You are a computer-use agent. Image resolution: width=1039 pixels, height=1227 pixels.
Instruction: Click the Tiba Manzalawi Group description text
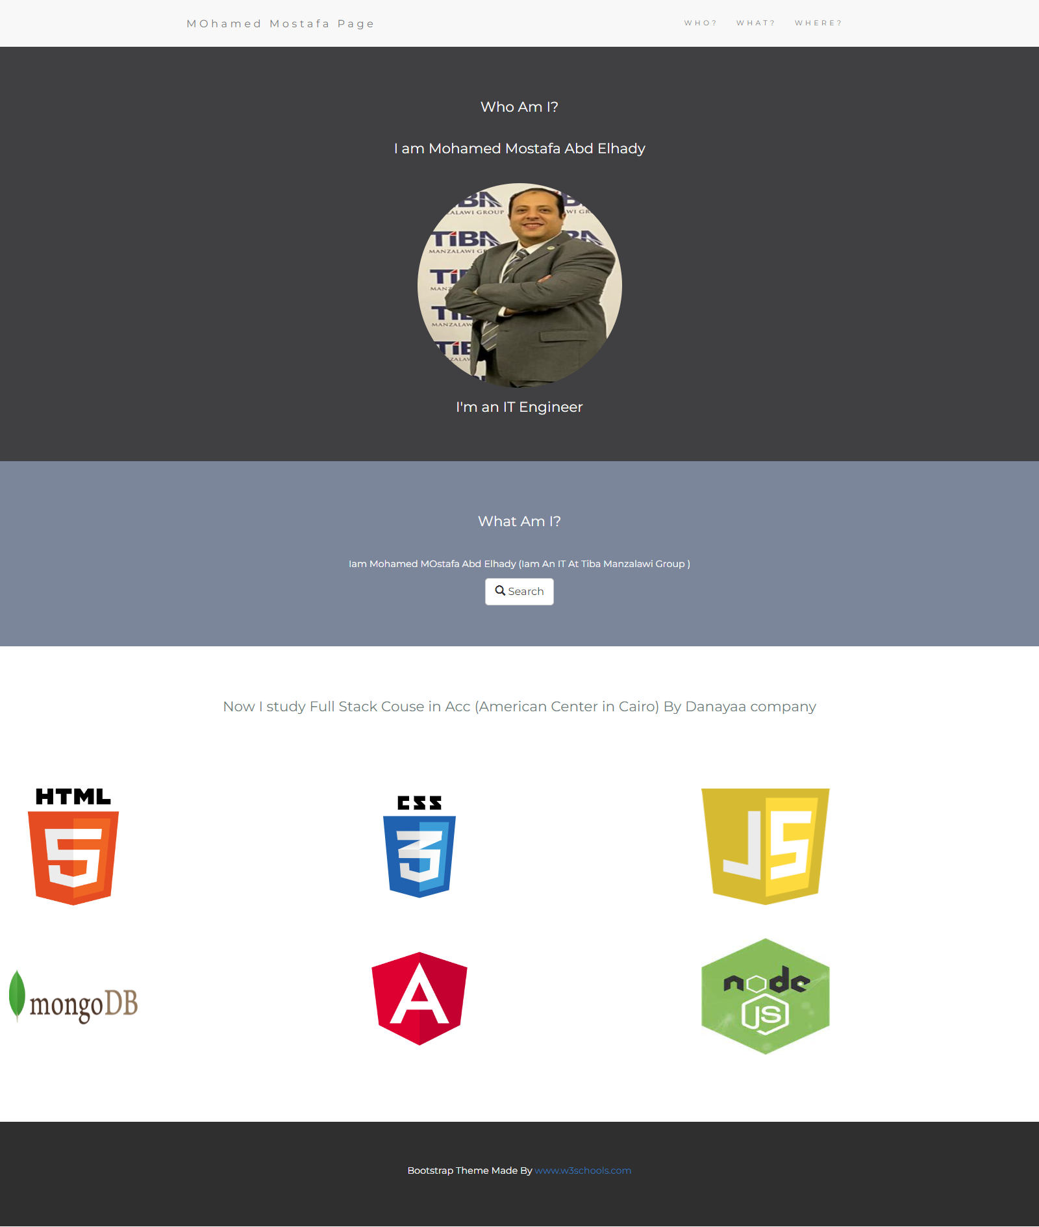click(519, 564)
